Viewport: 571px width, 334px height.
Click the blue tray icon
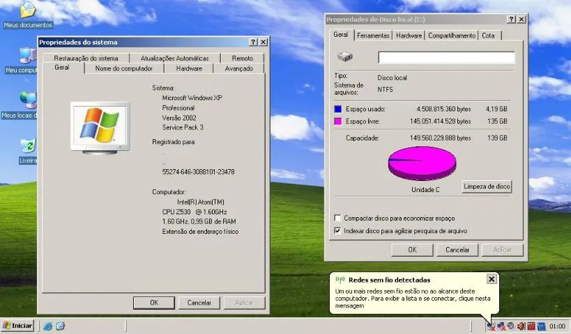[541, 326]
